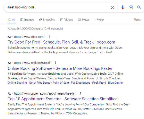This screenshot has height=119, width=144.
Task: Click the https://www.peek.com/book ad URL
Action: [32, 63]
